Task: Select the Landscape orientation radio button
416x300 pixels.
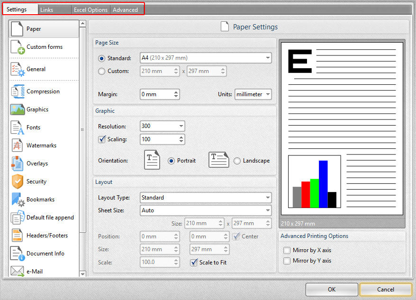Action: click(237, 161)
